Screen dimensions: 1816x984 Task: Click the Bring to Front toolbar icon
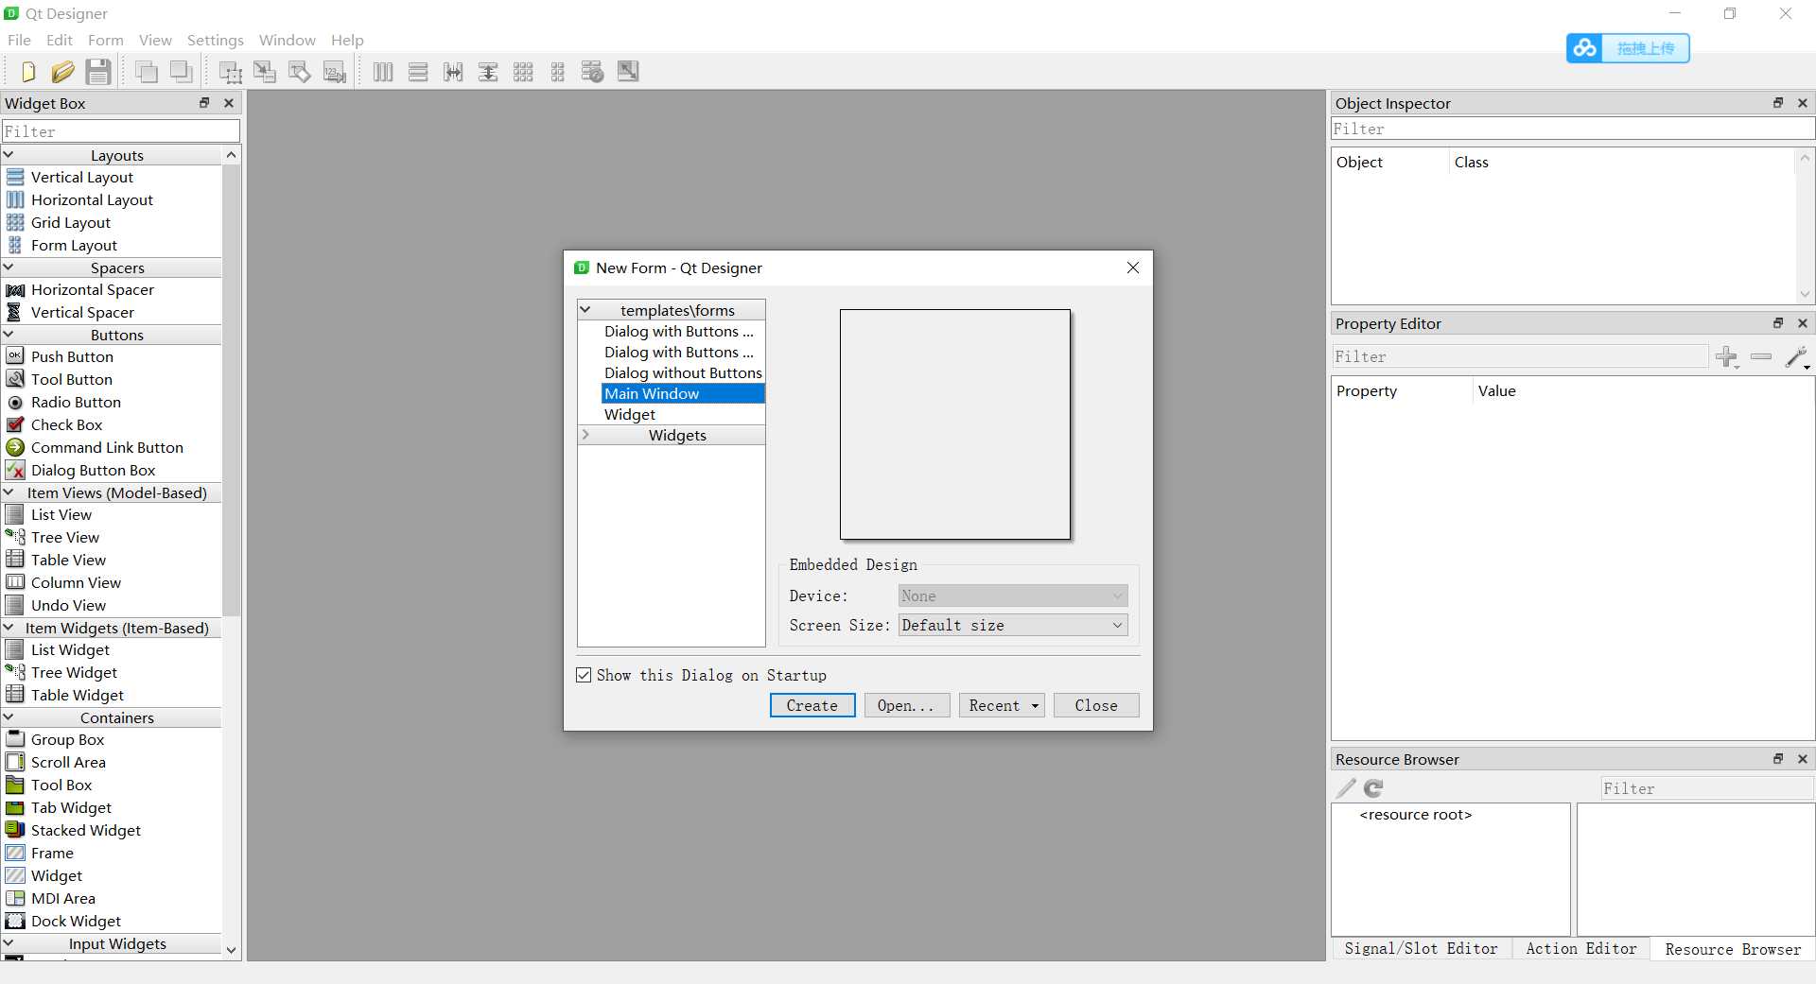pos(146,72)
